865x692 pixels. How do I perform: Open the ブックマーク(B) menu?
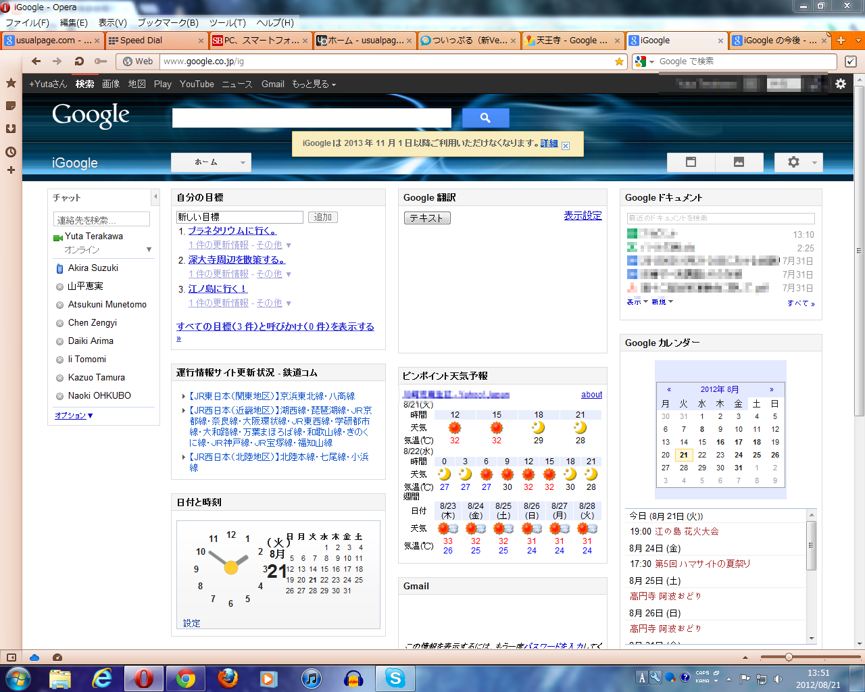[x=168, y=22]
